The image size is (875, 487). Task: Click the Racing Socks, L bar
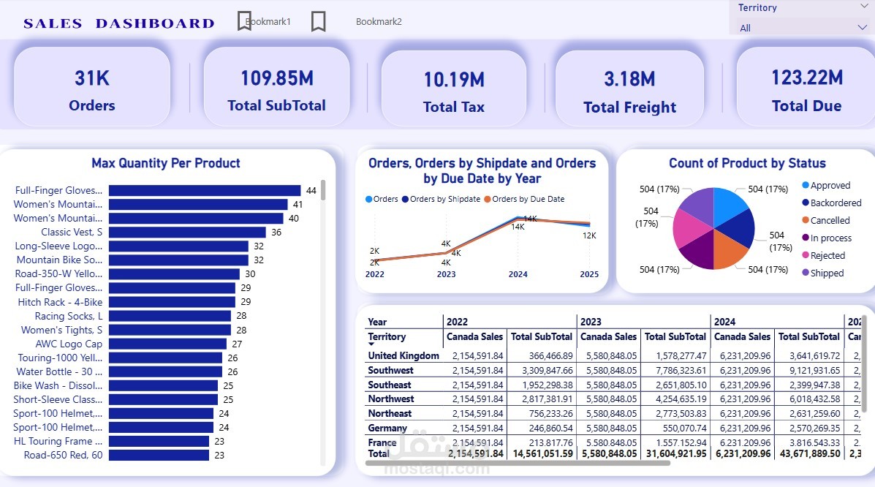[170, 316]
